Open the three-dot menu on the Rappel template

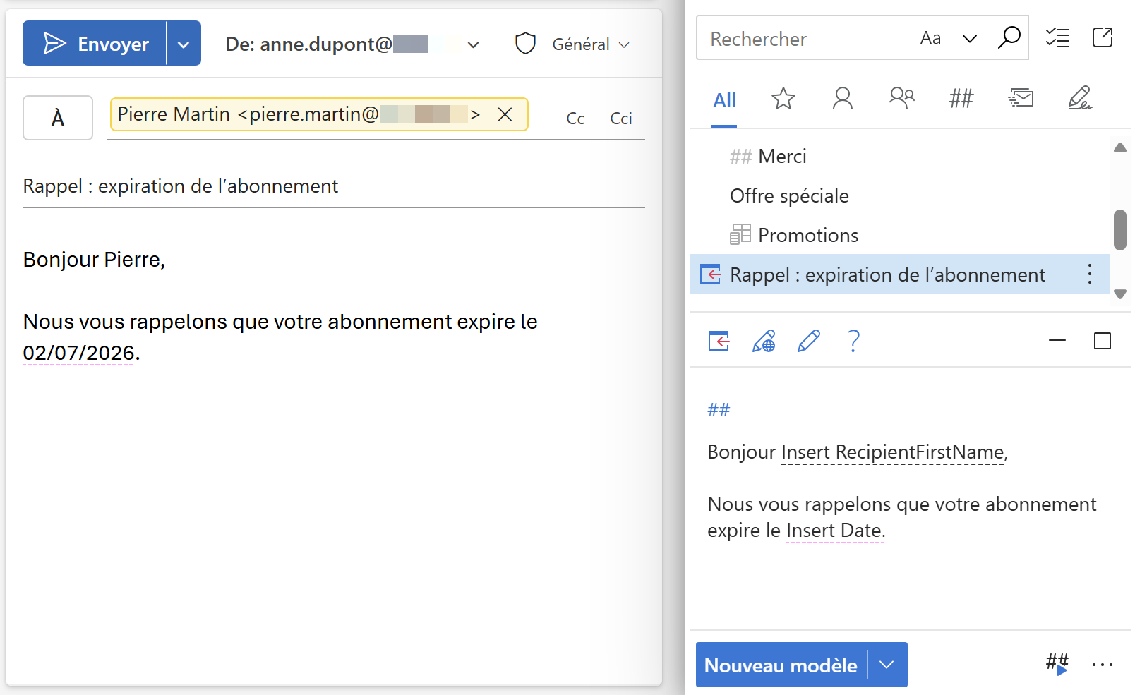1090,274
